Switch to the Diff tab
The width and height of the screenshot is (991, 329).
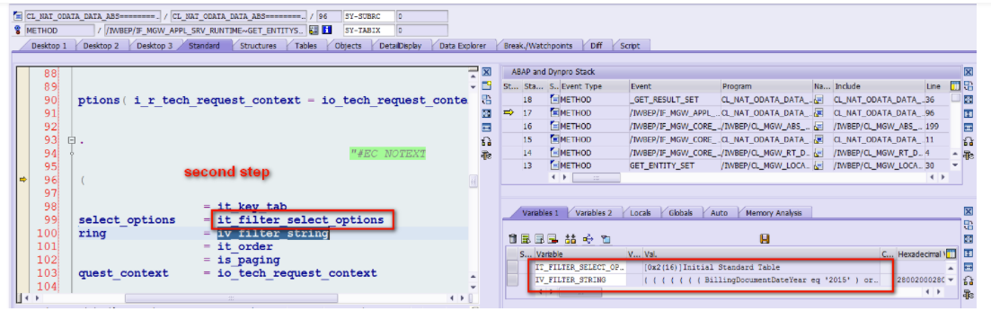coord(596,46)
